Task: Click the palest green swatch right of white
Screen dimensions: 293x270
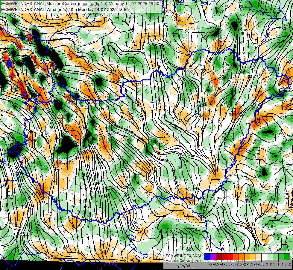Action: (270, 256)
